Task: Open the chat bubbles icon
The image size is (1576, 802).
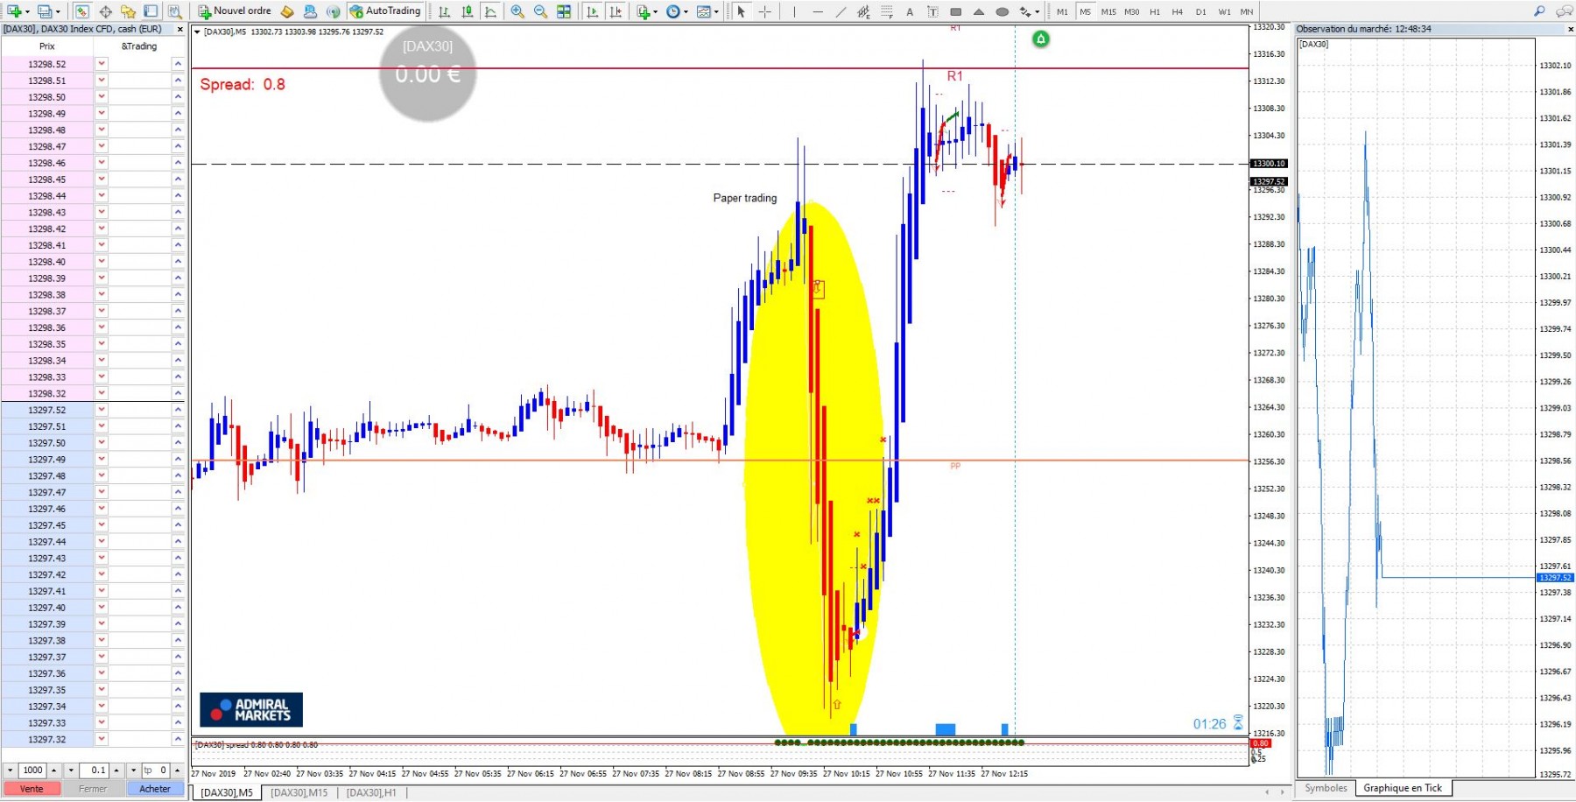Action: pos(1564,11)
